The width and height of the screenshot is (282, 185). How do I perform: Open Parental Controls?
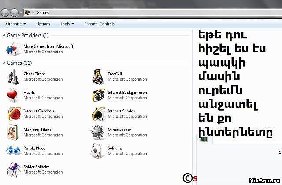[x=99, y=24]
